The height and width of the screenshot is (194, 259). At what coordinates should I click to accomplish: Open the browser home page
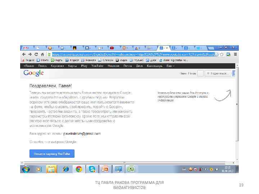[x=42, y=54]
